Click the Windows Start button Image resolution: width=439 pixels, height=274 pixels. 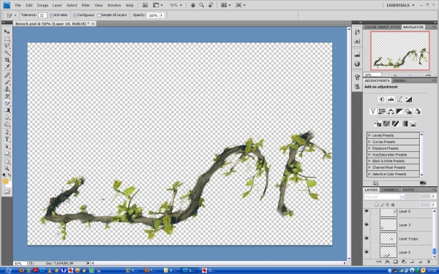7,270
